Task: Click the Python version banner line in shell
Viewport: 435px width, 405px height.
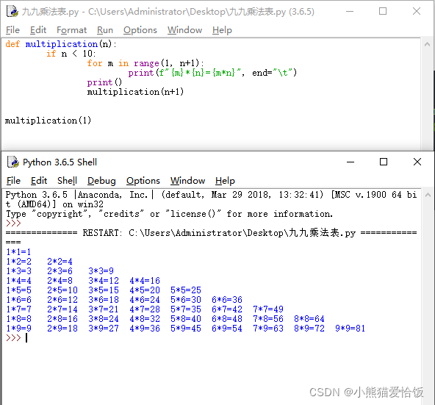Action: tap(211, 199)
